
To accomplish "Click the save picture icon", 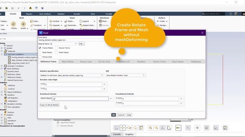I will 225,128.
